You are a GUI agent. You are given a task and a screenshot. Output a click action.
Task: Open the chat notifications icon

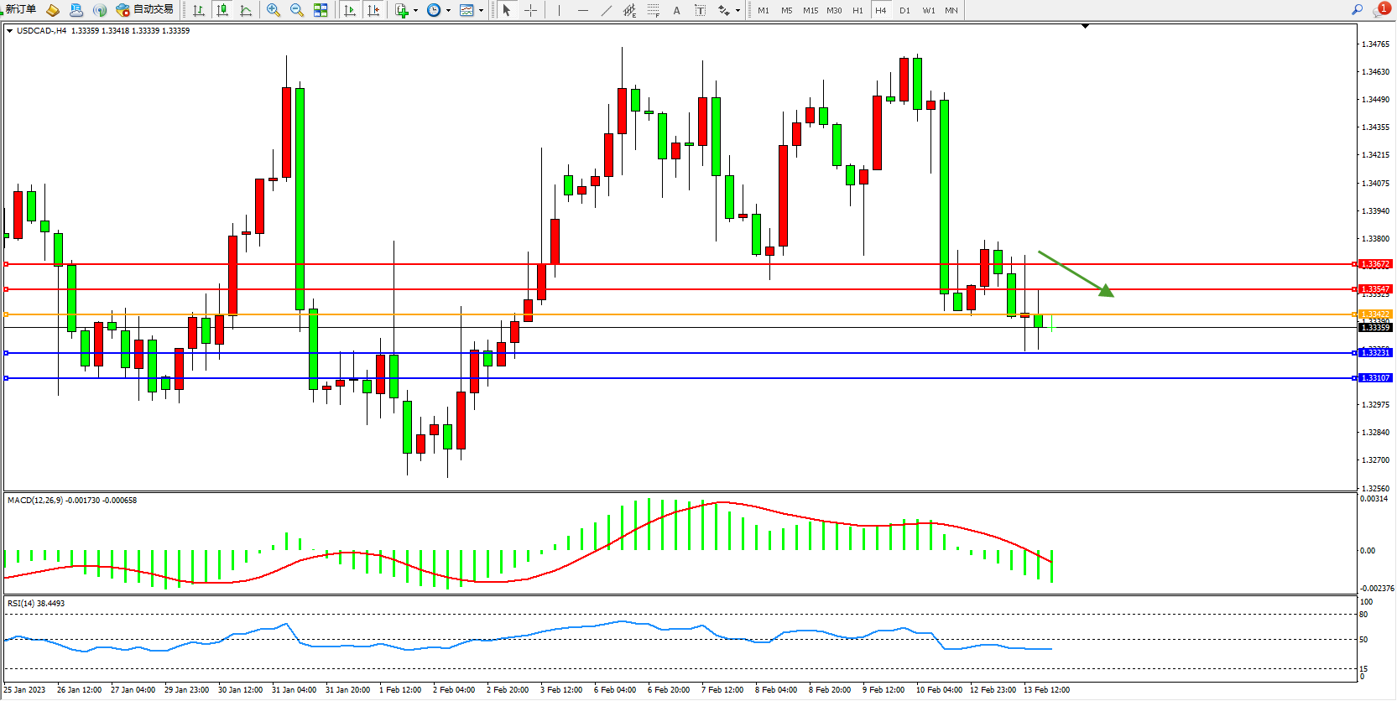click(1380, 9)
